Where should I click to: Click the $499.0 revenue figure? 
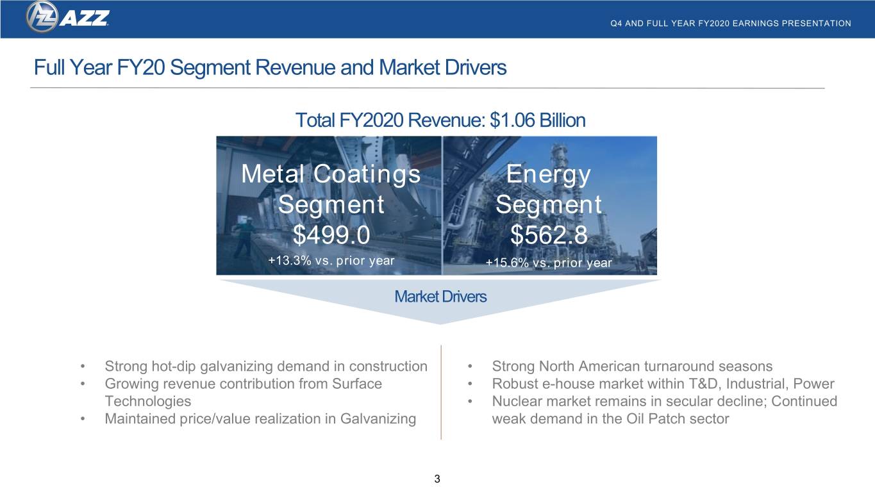point(331,236)
